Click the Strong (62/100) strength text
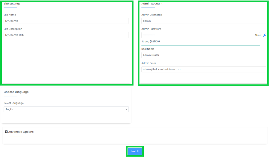The image size is (269, 157). point(150,41)
